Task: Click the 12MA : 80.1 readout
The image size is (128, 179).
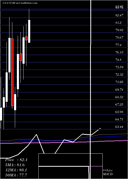Action: coord(16,170)
